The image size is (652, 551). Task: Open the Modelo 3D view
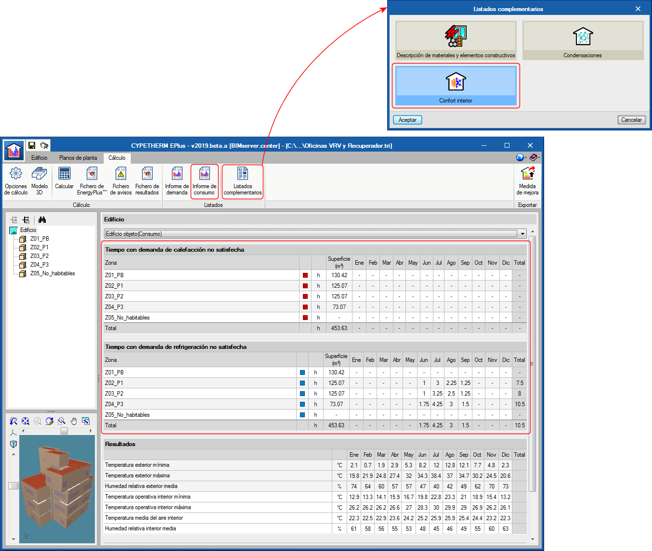pyautogui.click(x=39, y=181)
